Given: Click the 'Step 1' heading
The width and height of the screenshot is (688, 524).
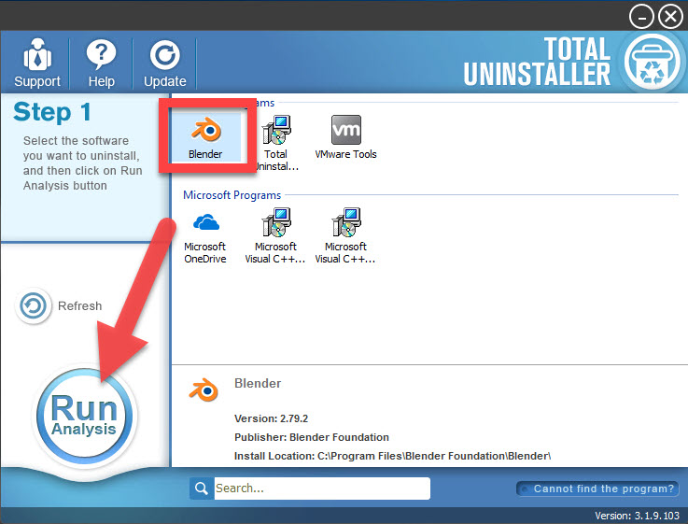Looking at the screenshot, I should pyautogui.click(x=52, y=112).
